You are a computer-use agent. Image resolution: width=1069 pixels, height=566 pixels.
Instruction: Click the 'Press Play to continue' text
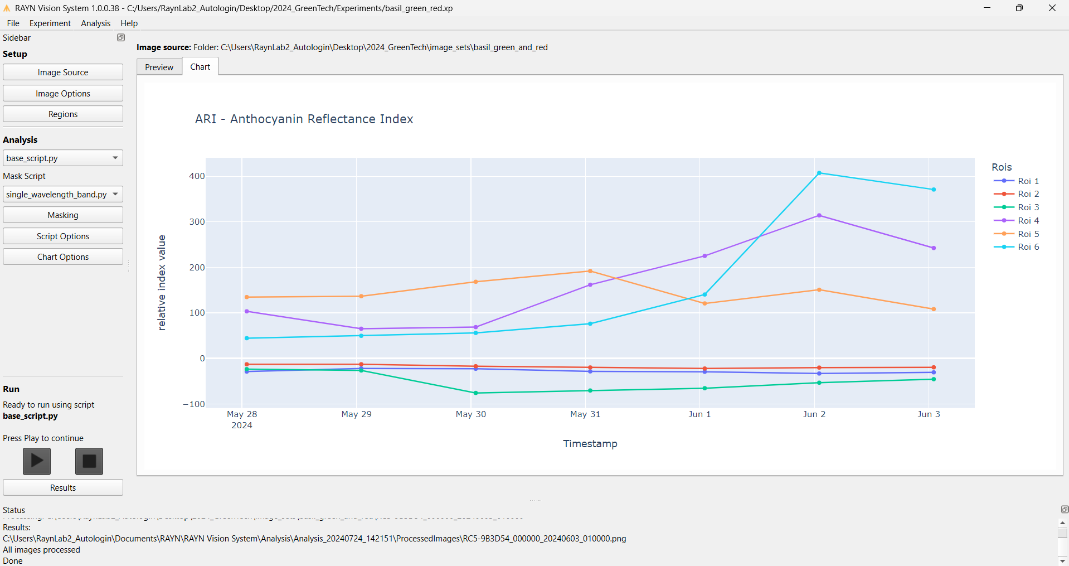point(43,438)
